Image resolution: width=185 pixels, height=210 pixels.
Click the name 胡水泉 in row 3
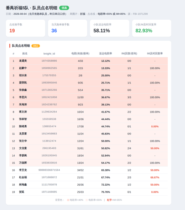pos(23,75)
